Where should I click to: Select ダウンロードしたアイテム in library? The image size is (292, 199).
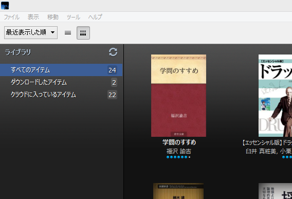pos(61,82)
